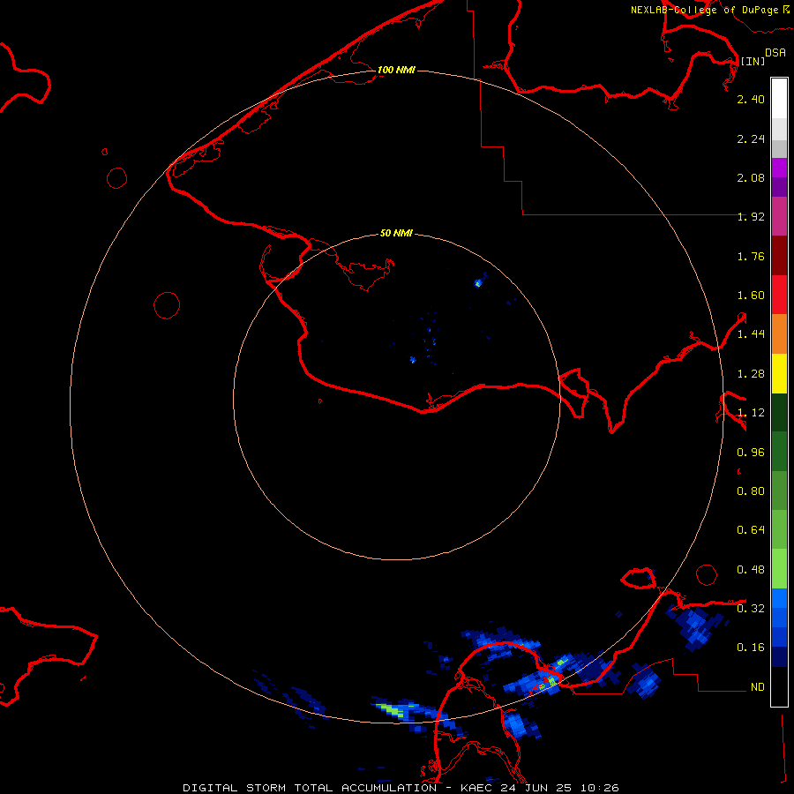
Task: Select the lime green swatch beside 0.48
Action: coord(779,569)
